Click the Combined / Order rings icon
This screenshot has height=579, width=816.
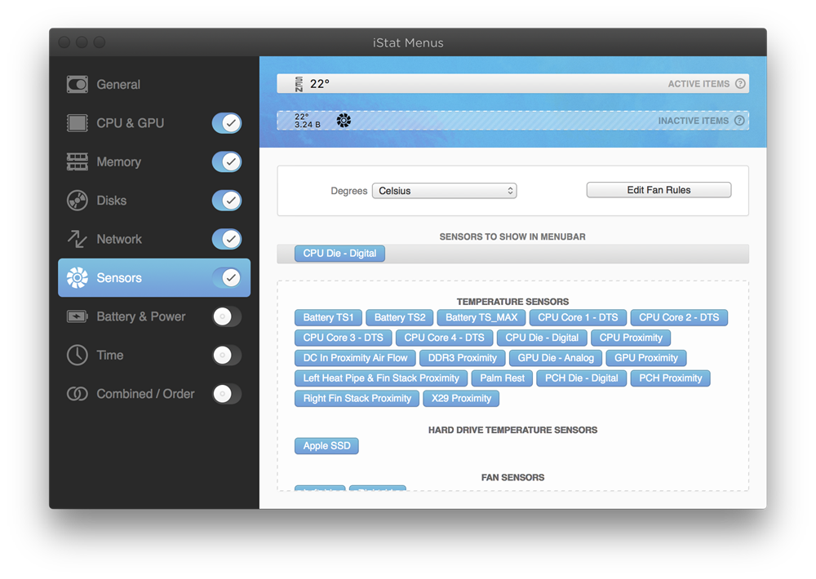click(x=77, y=394)
